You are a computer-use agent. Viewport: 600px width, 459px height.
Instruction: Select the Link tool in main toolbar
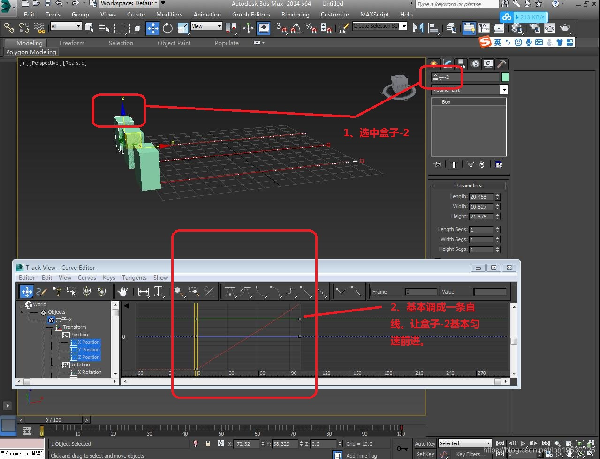click(9, 28)
